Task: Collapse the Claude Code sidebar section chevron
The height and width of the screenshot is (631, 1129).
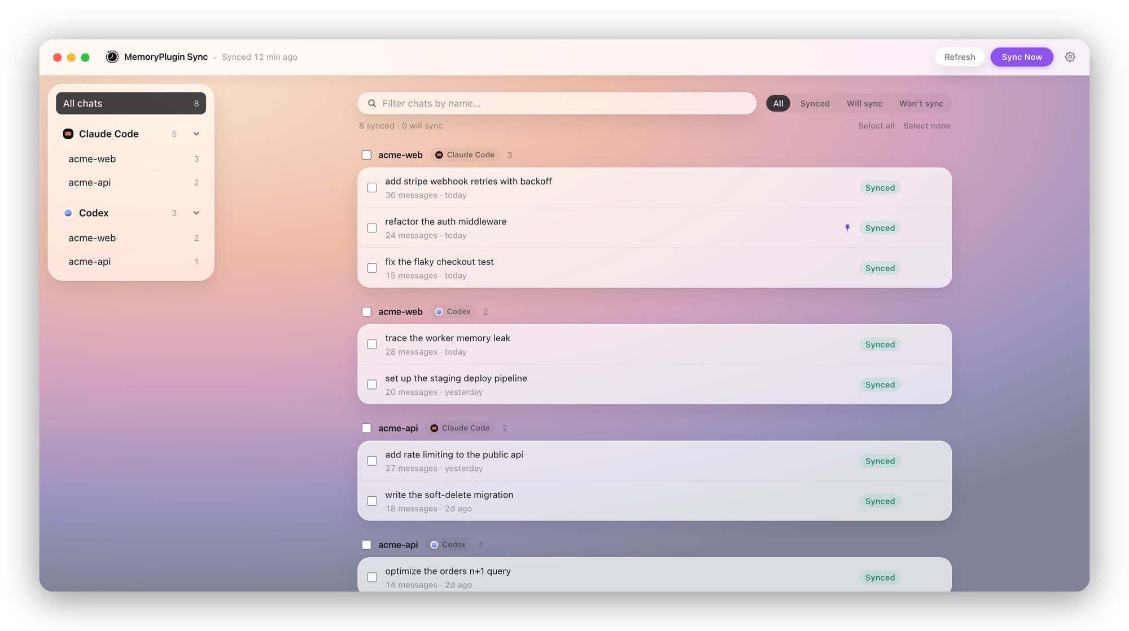Action: tap(196, 134)
